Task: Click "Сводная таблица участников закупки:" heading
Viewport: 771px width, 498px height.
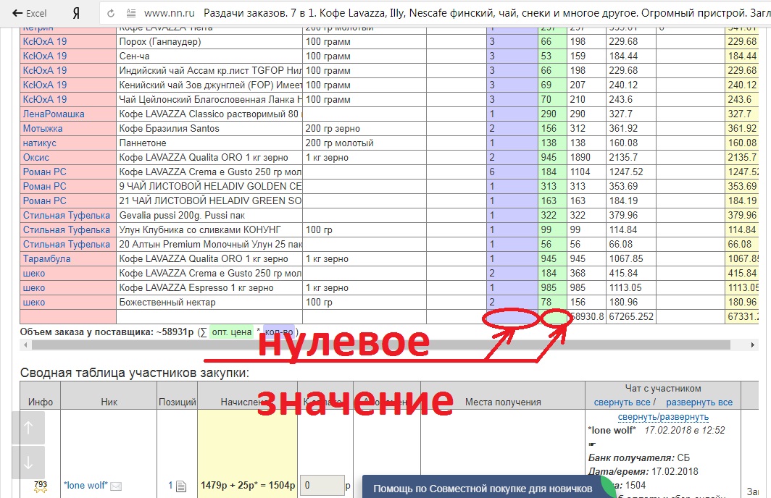Action: coord(134,373)
